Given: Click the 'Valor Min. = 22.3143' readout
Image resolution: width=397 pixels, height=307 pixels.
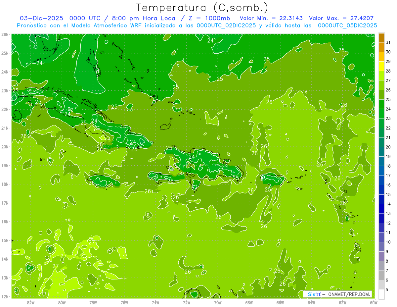Looking at the screenshot, I should (x=271, y=18).
